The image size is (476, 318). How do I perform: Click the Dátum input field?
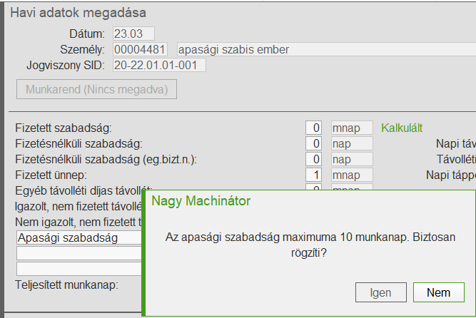pos(133,34)
